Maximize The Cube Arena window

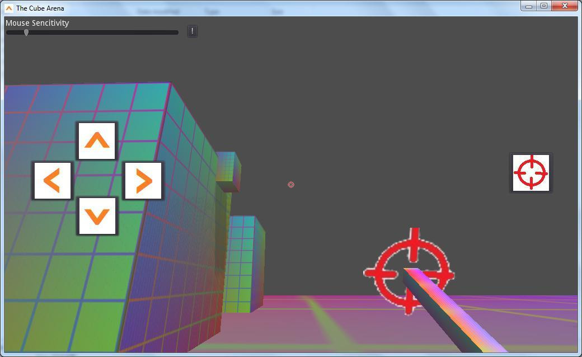544,6
